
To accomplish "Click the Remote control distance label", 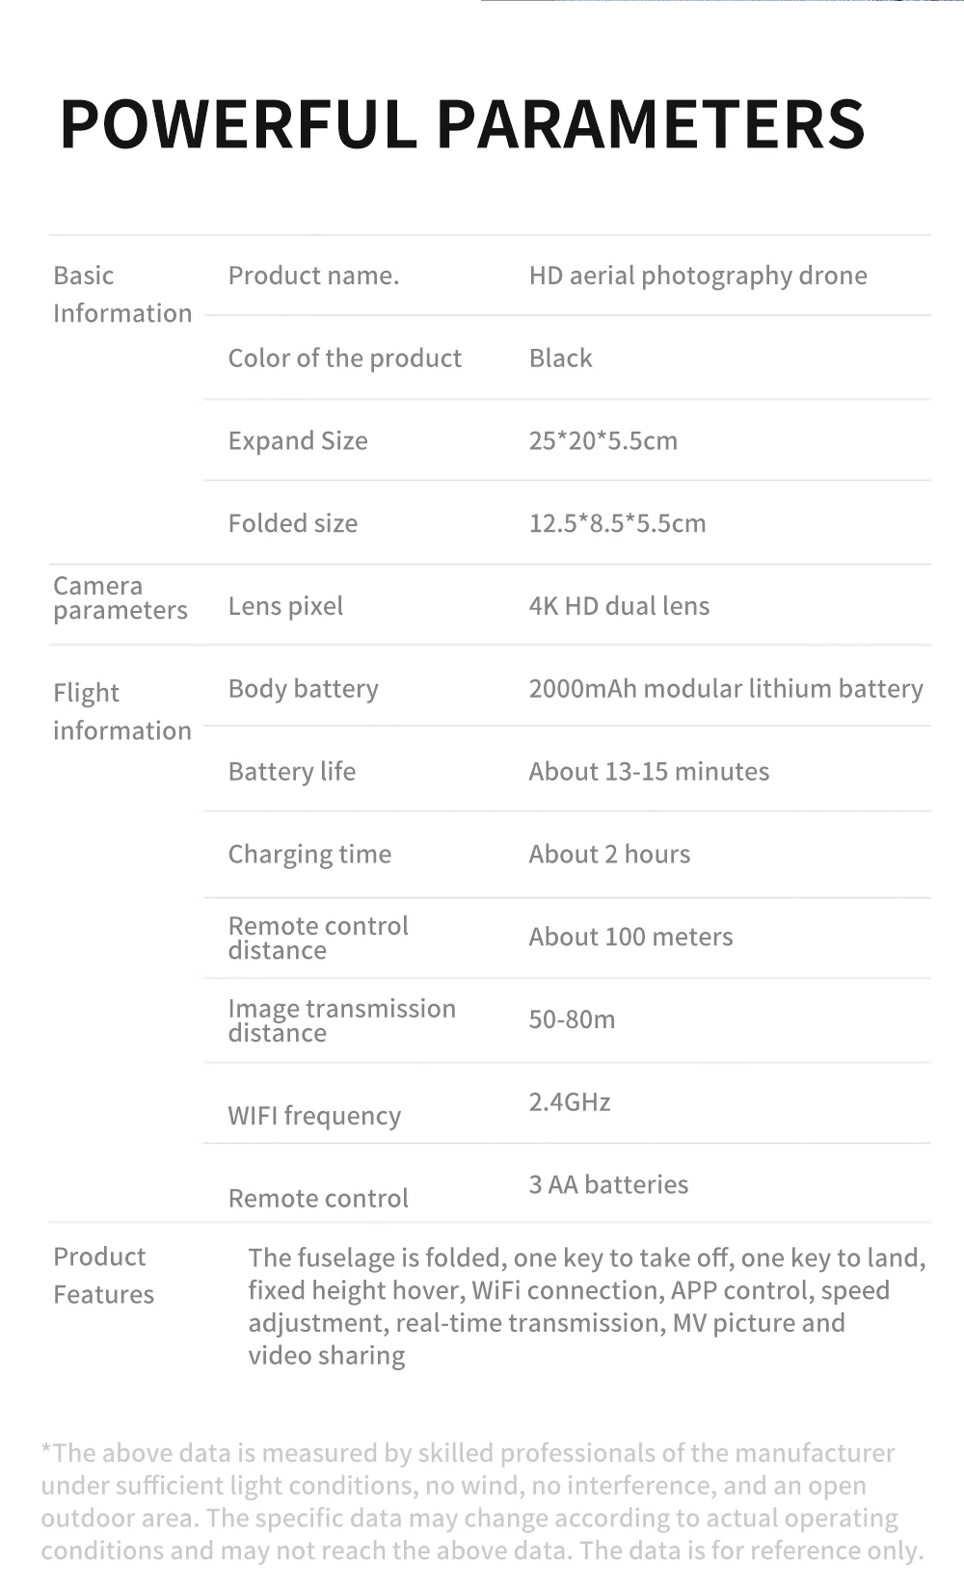I will pyautogui.click(x=318, y=938).
